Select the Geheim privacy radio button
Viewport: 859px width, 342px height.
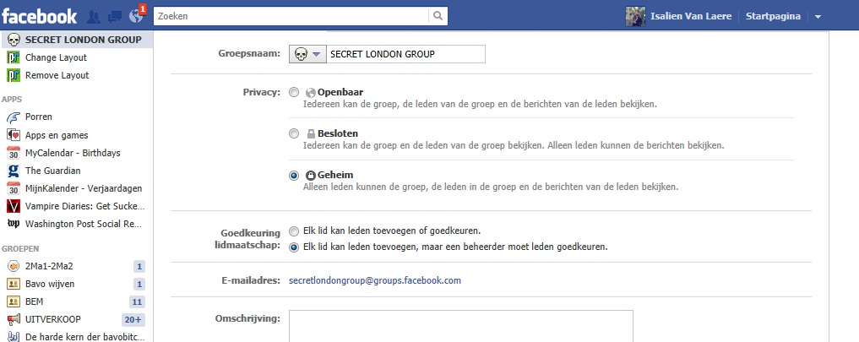(x=293, y=176)
